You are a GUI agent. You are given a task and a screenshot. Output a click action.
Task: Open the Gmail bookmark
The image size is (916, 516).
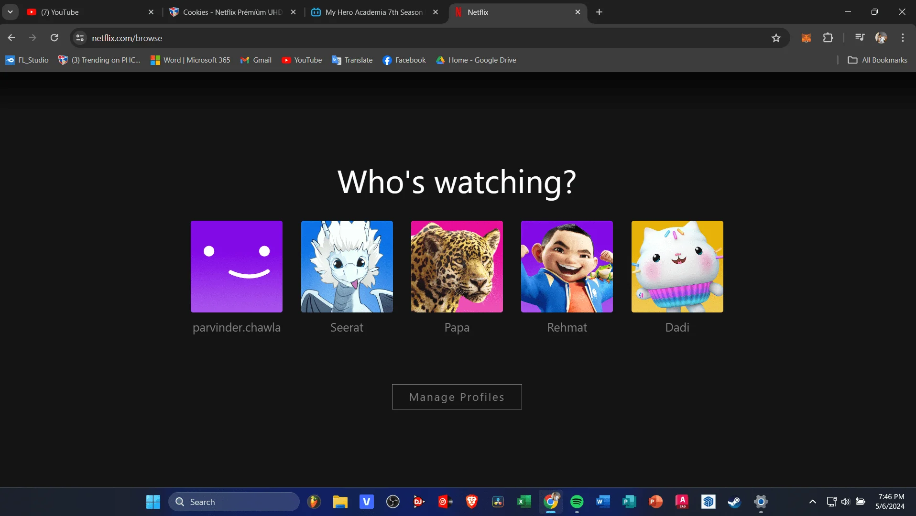pyautogui.click(x=256, y=60)
